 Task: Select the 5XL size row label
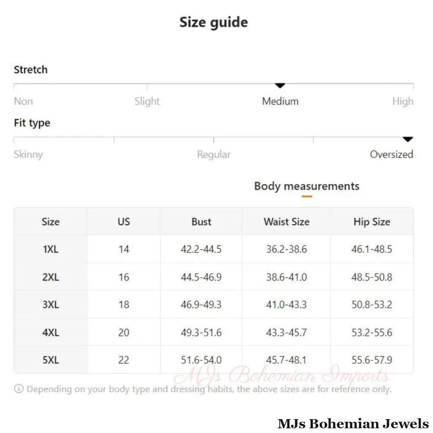click(x=50, y=360)
